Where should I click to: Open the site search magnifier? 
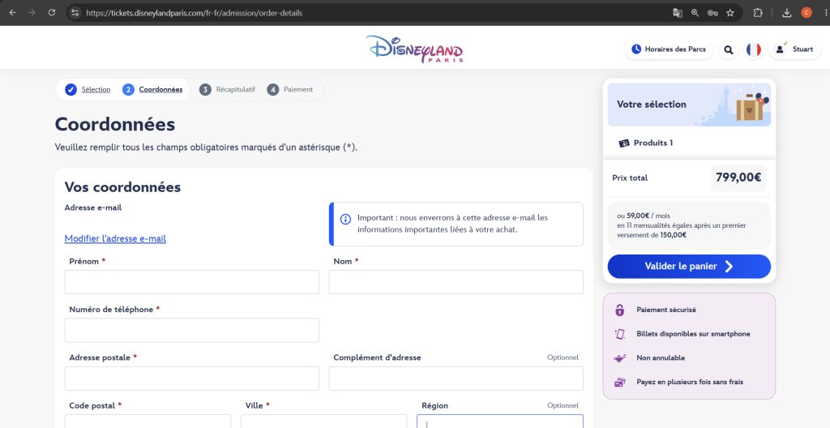[x=729, y=49]
